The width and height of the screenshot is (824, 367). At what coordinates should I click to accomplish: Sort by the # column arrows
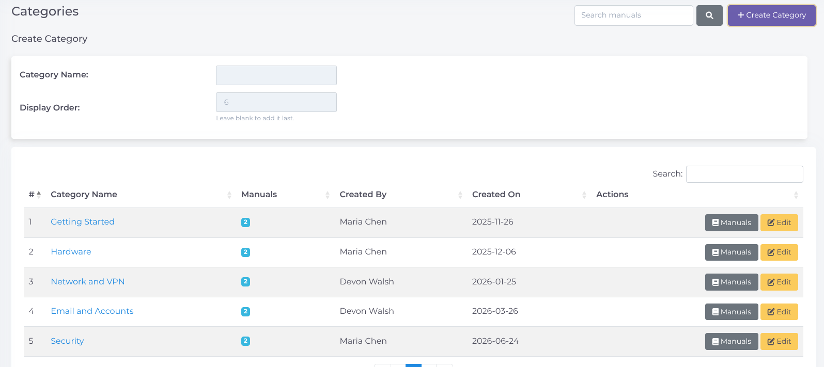(x=39, y=194)
